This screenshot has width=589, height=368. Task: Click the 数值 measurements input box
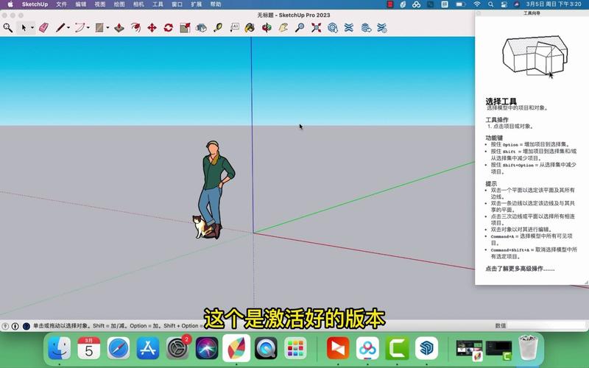pyautogui.click(x=547, y=325)
